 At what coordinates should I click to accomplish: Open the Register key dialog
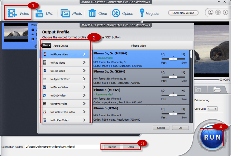[142, 13]
